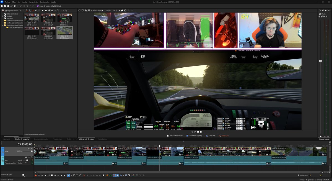Open the Archivo menu
The image size is (332, 181).
click(x=7, y=2)
